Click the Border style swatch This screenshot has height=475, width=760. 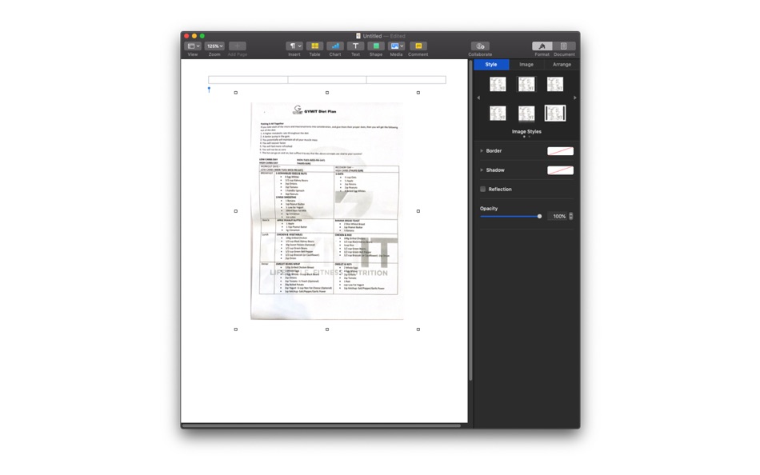560,151
